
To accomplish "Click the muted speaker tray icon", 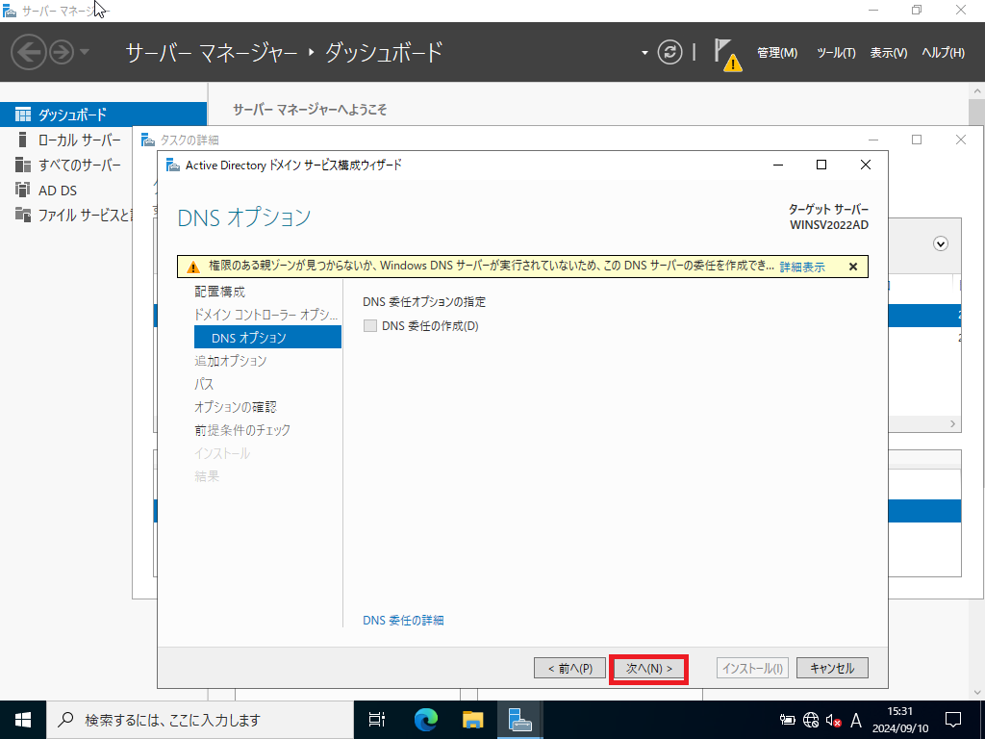I will [x=834, y=720].
